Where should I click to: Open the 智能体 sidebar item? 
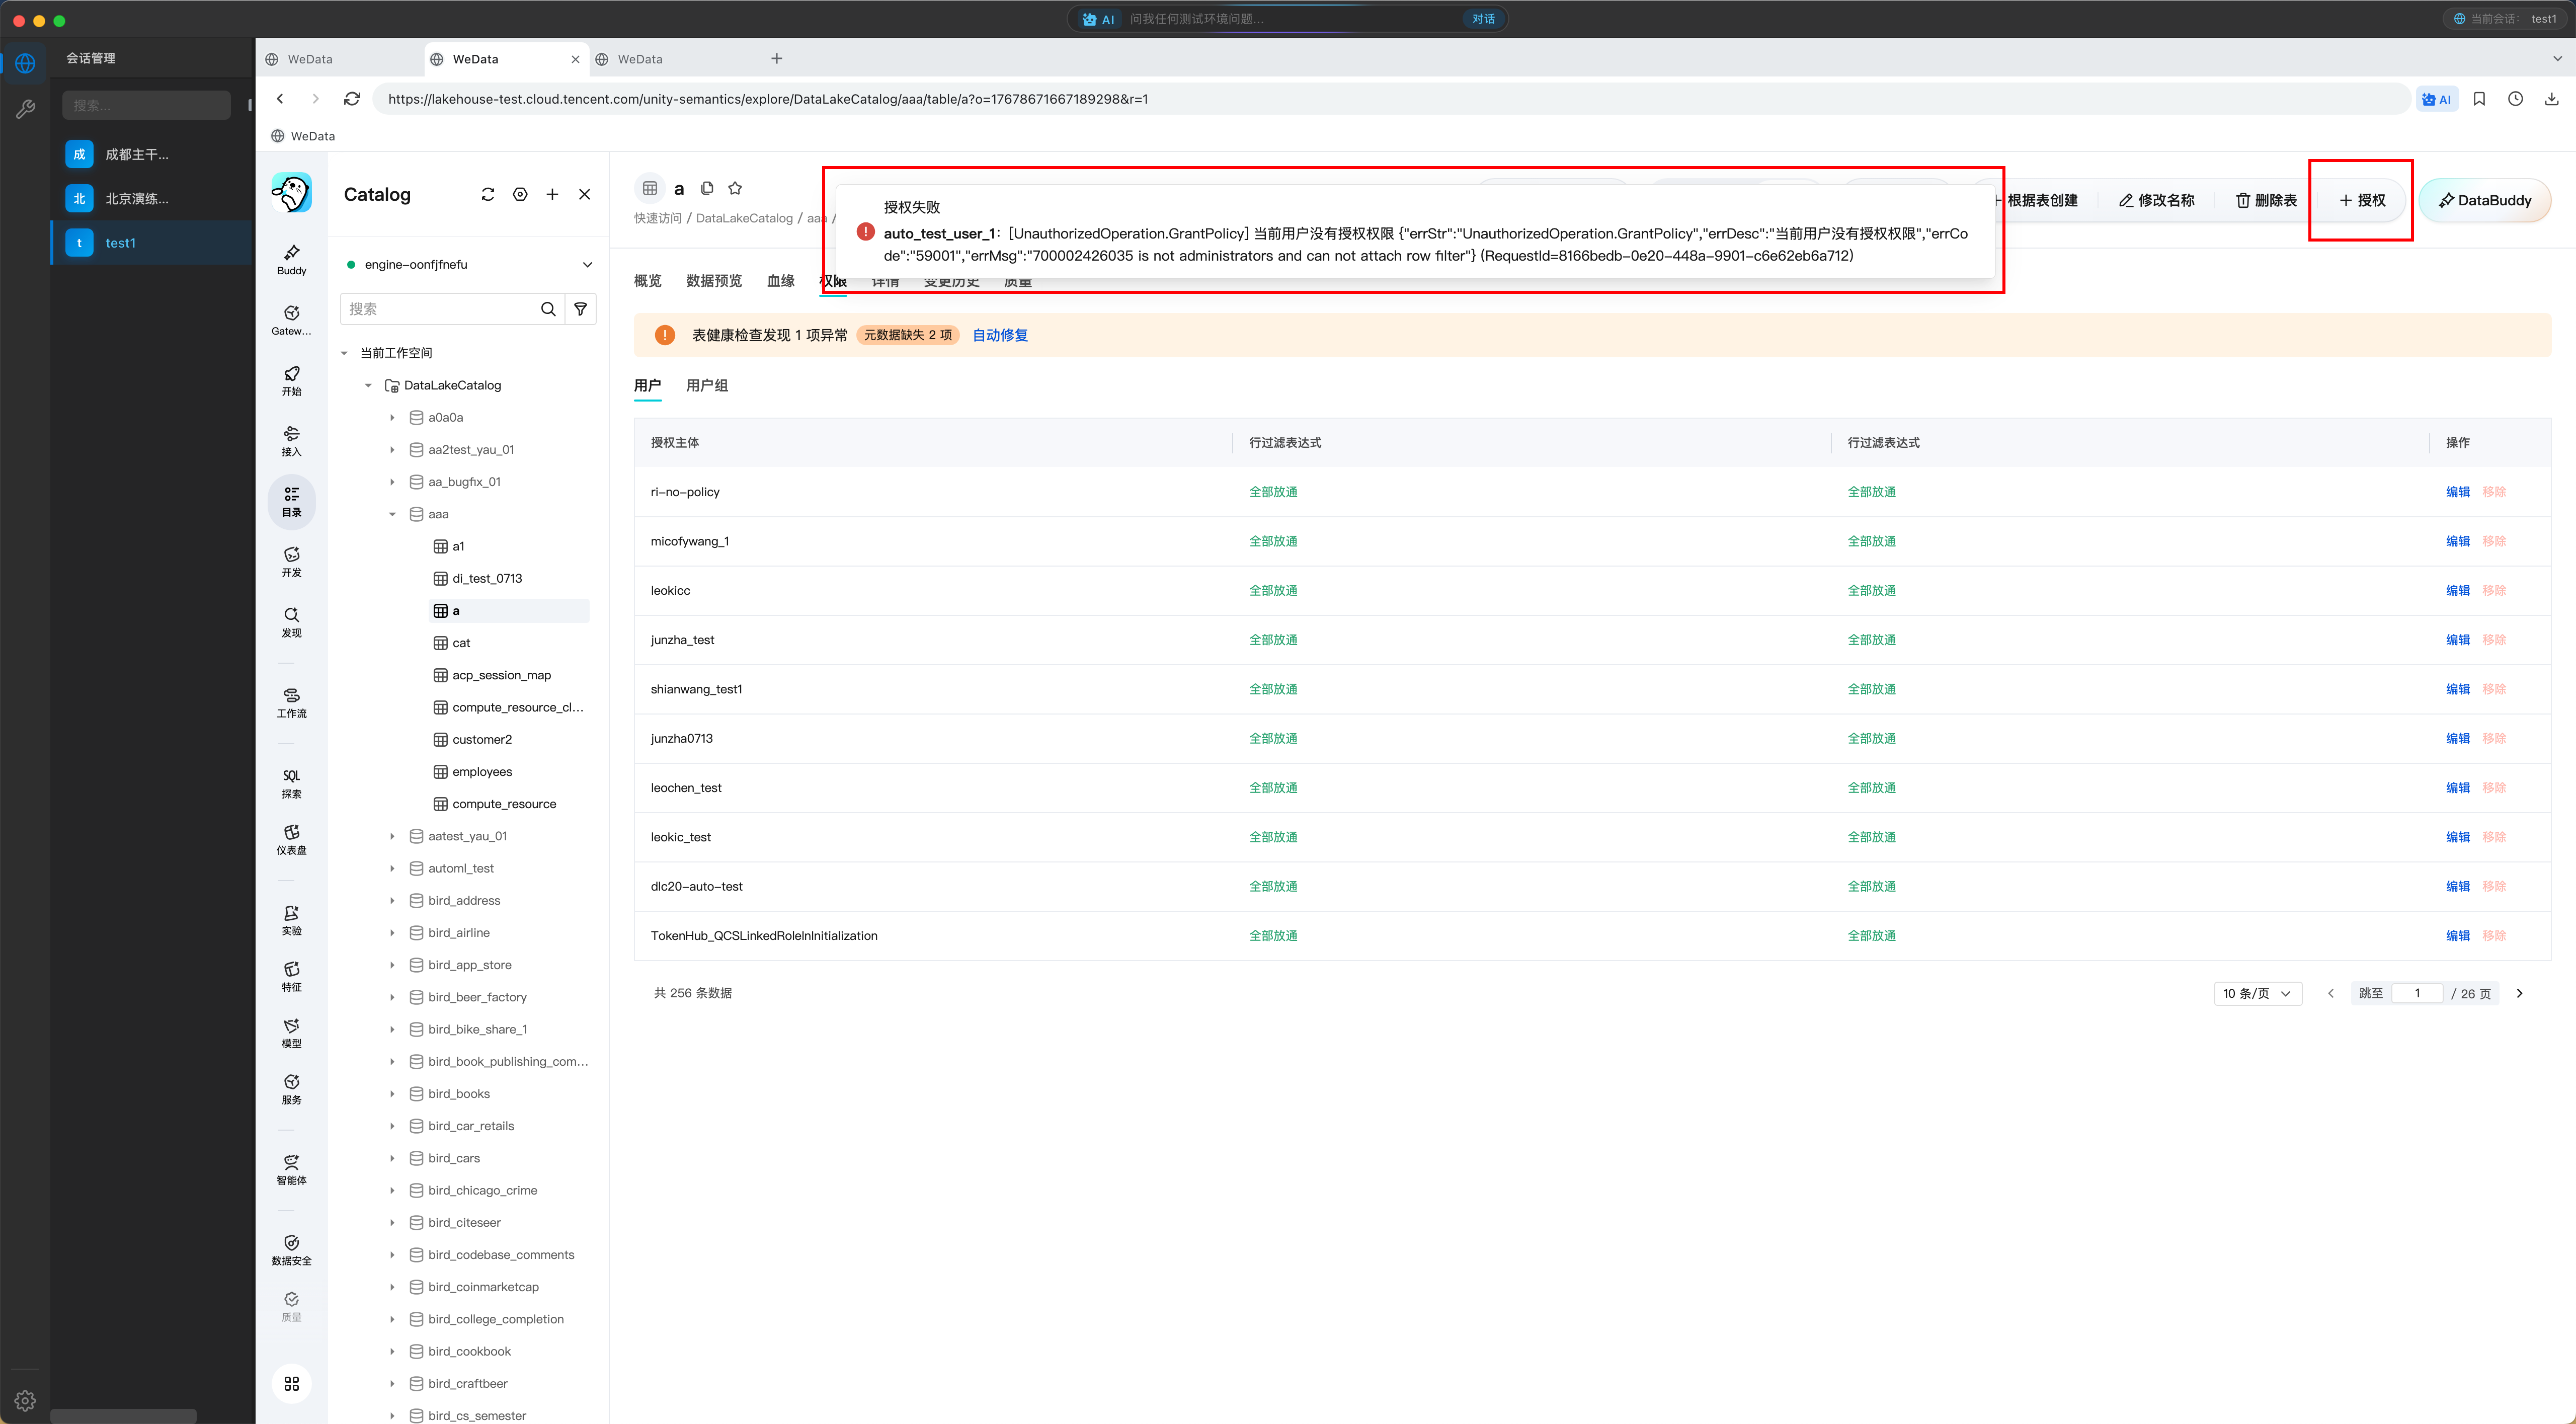point(291,1170)
